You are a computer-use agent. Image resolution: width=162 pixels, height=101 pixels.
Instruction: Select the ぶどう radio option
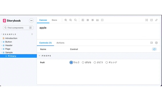point(95,62)
